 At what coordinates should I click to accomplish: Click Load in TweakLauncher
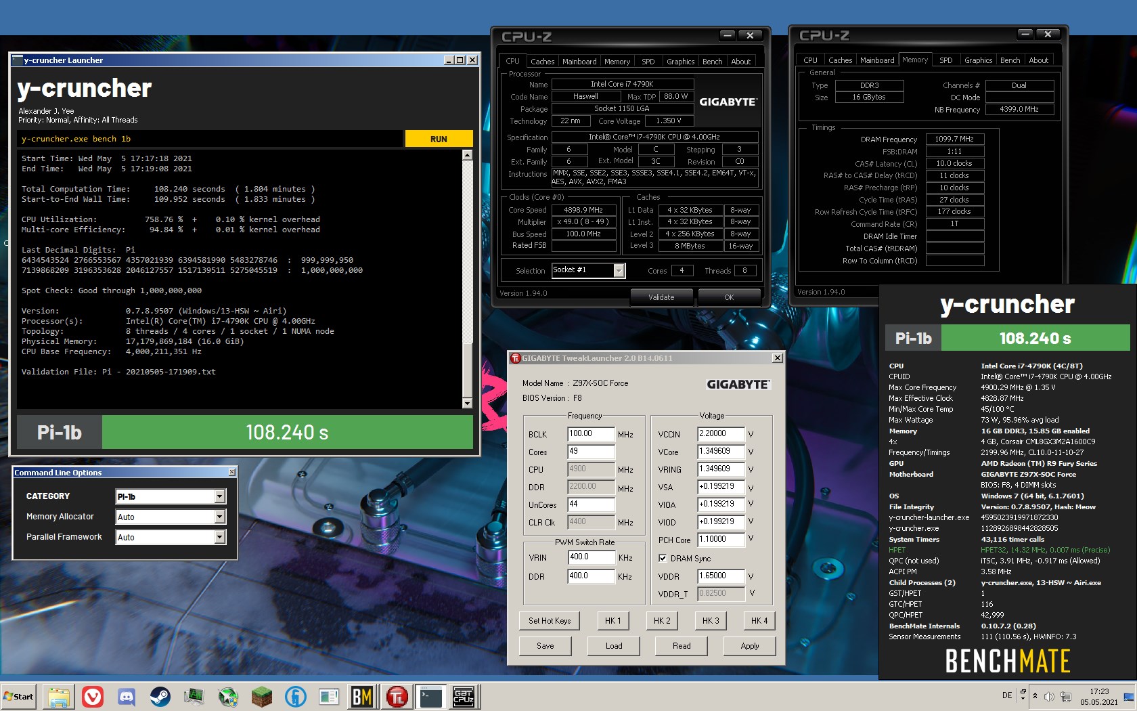click(x=614, y=646)
